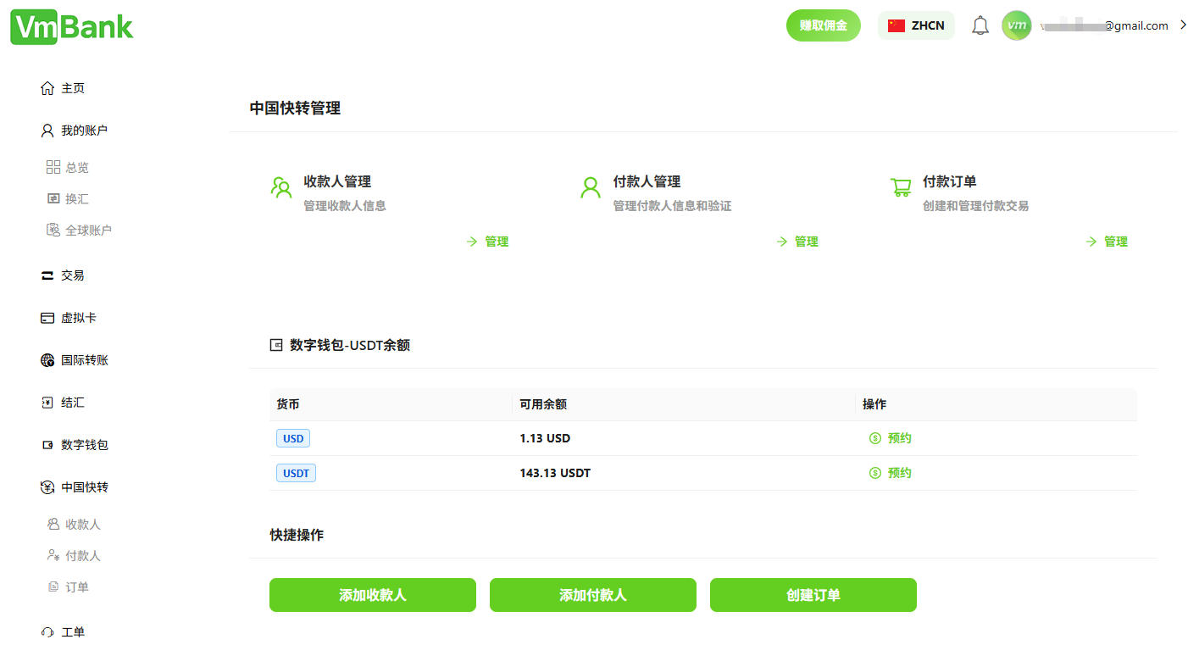Select 订单 under 中国快转

tap(75, 587)
